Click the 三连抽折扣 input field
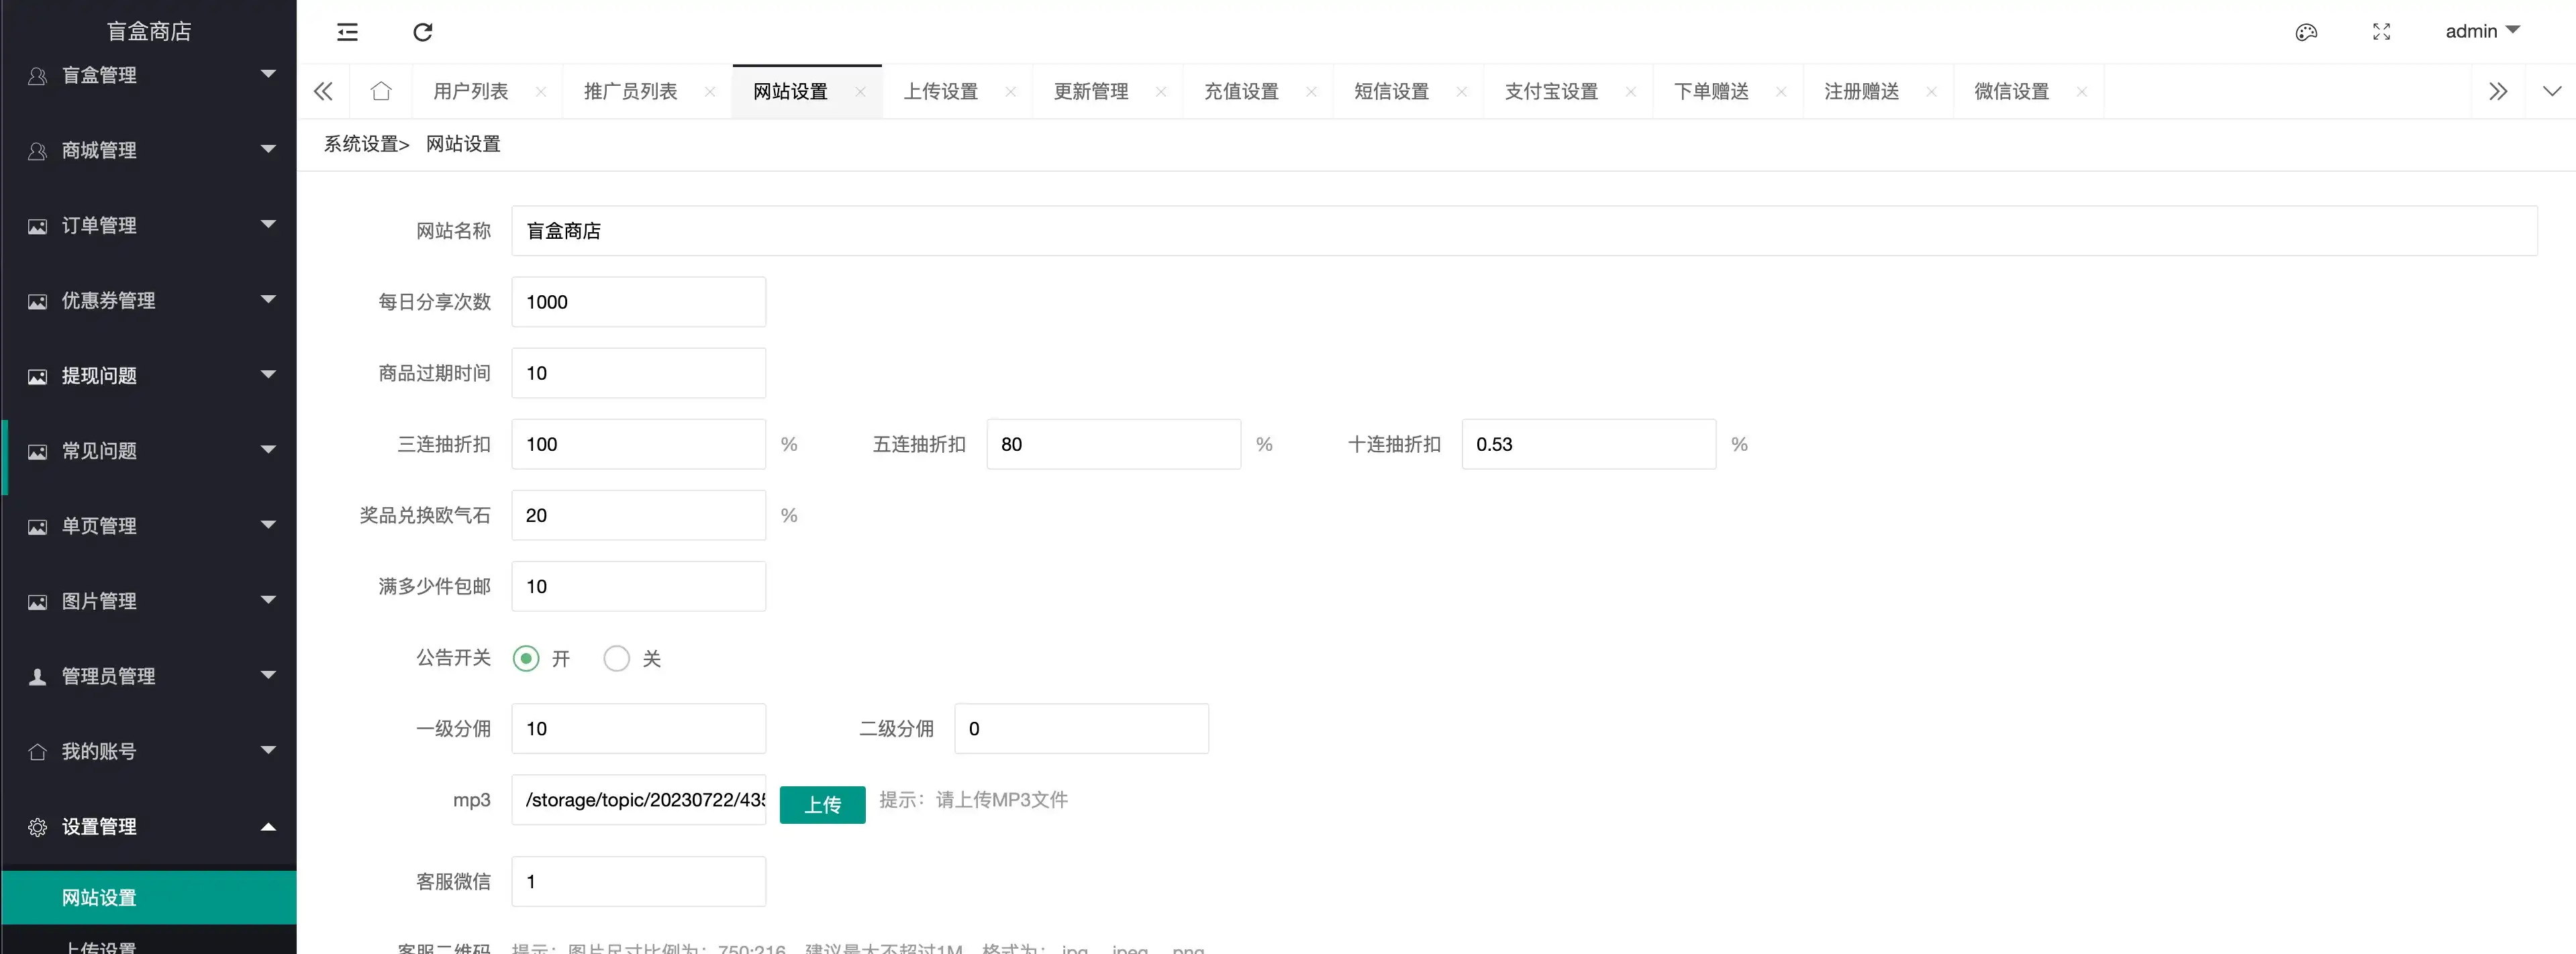 point(639,444)
